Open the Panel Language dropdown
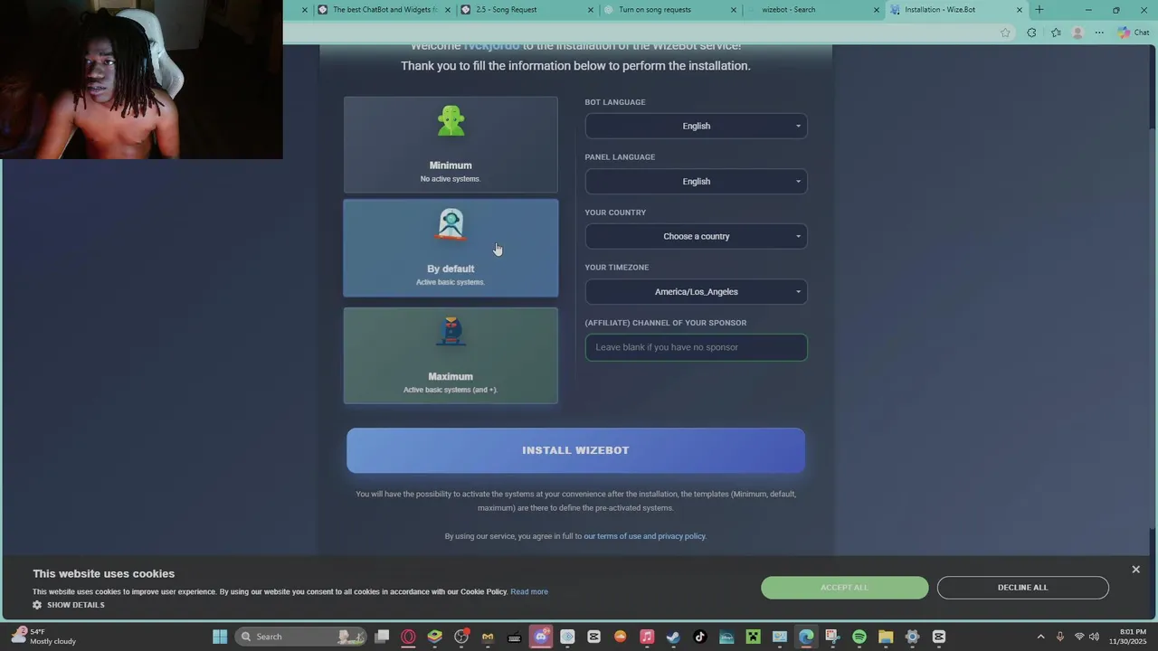This screenshot has height=651, width=1158. [x=696, y=181]
